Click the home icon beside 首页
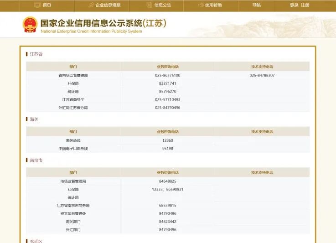336x243 pixels. (x=36, y=5)
